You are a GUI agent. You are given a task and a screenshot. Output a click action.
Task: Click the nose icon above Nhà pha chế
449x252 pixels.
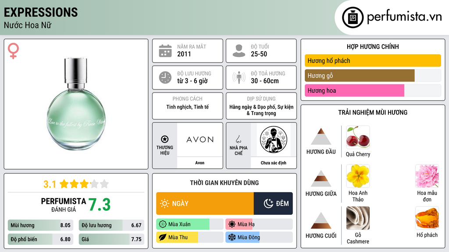238,139
